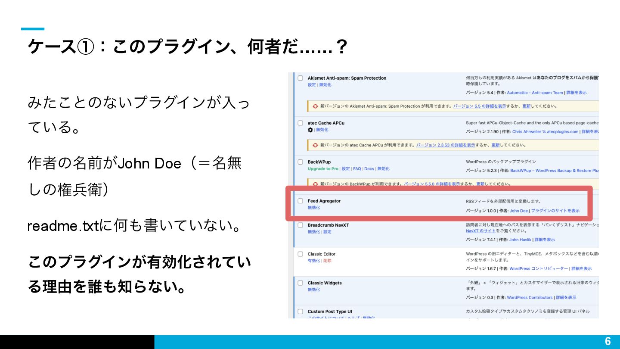Tick the Akismet Anti-spam plugin checkbox
This screenshot has width=620, height=349.
click(x=301, y=78)
